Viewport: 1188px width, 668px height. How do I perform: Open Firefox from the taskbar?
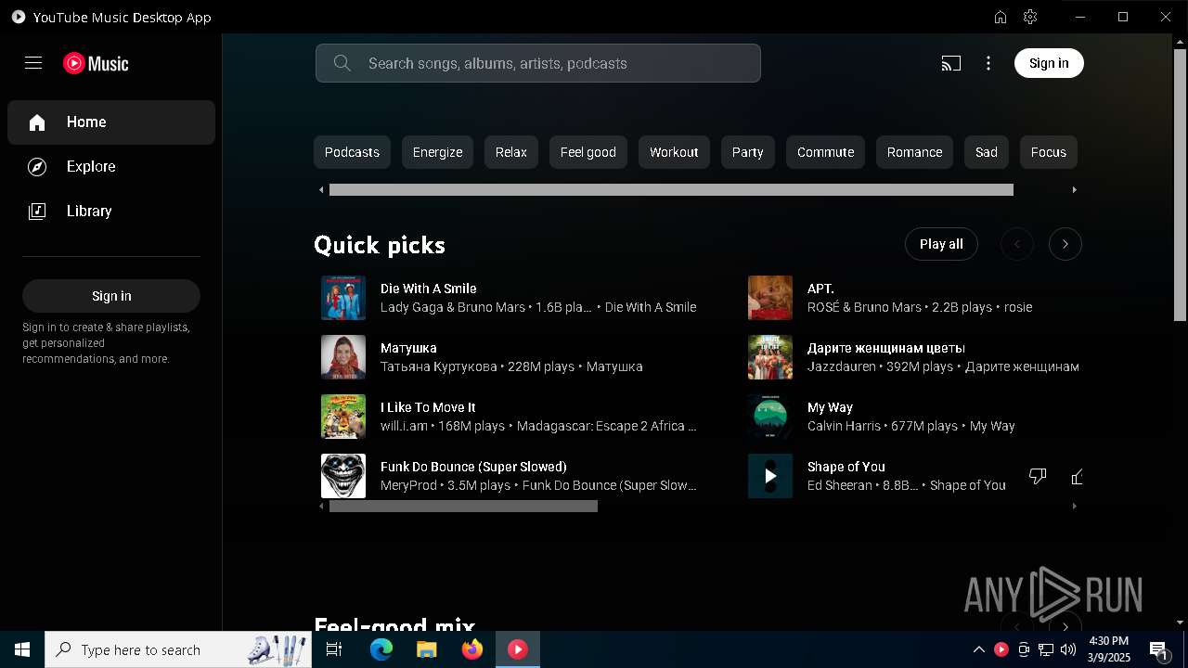(x=472, y=649)
